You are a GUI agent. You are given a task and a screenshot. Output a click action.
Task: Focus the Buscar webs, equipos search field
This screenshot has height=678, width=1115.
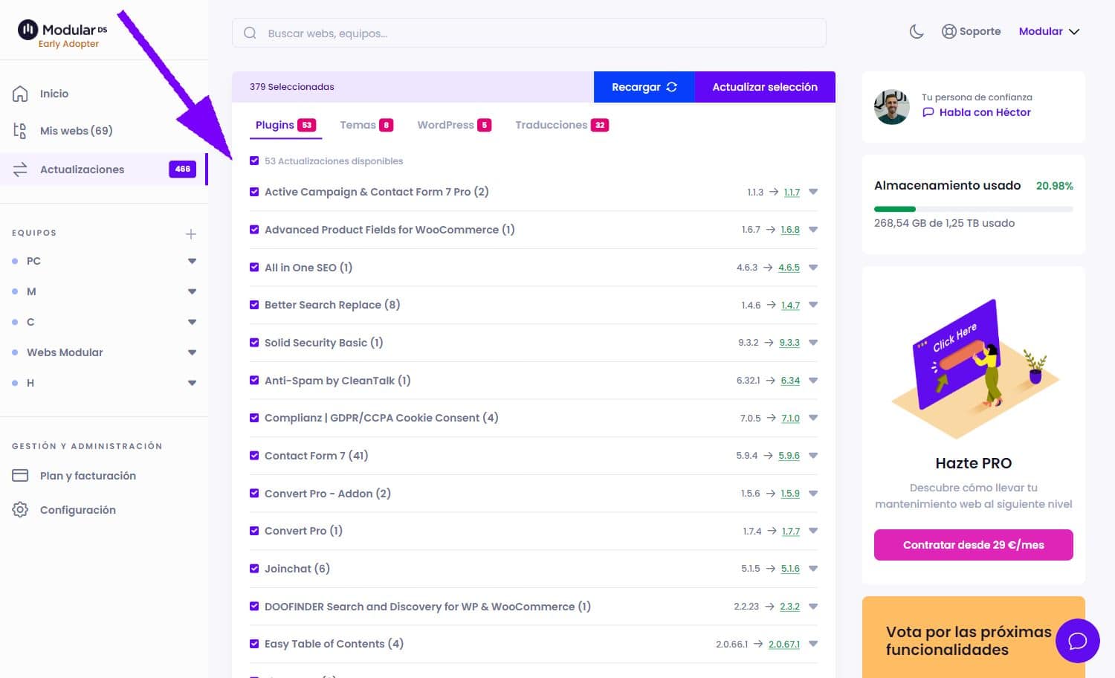coord(529,33)
